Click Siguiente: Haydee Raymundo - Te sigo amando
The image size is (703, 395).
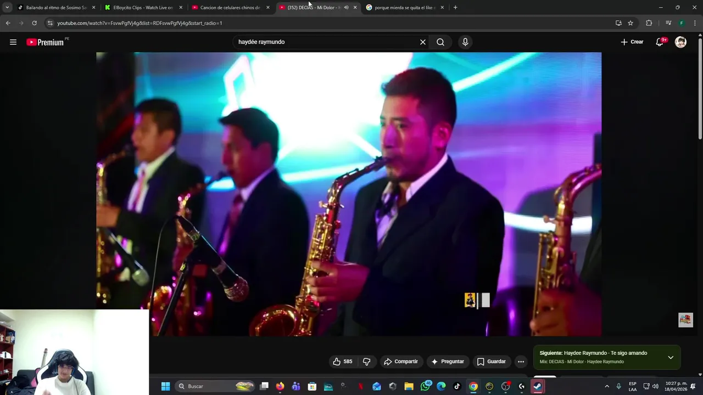[593, 353]
